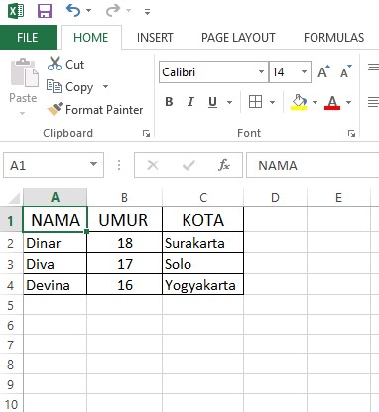Image resolution: width=379 pixels, height=412 pixels.
Task: Click the Decrease Font Size icon
Action: click(x=346, y=71)
